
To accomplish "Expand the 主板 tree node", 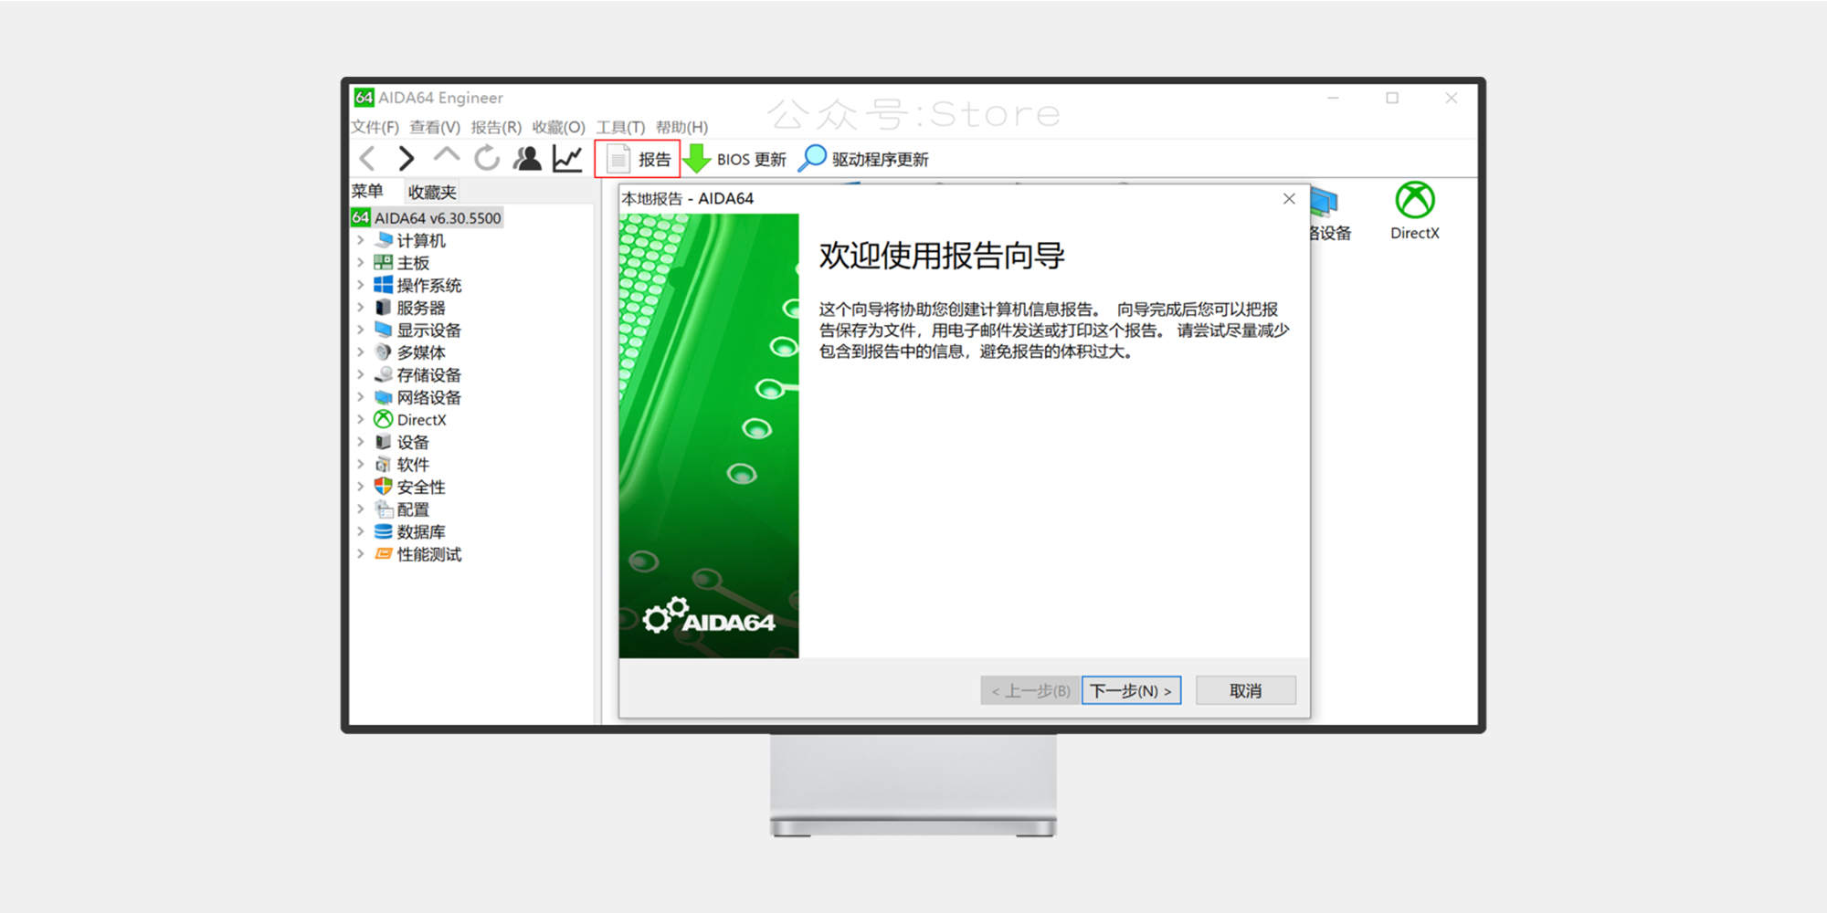I will point(361,263).
